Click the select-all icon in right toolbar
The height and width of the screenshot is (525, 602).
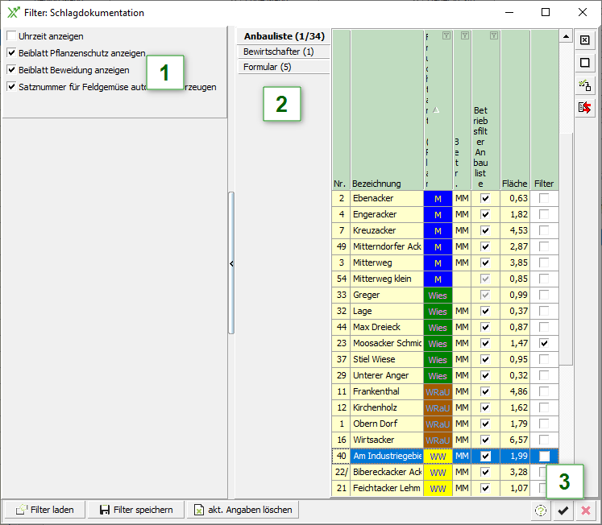[x=585, y=40]
